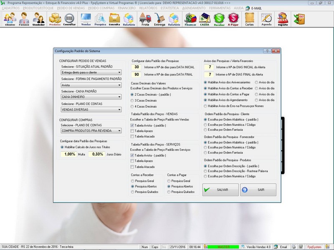Screen dimensions: 334x250
Task: Click the Produtos box icon
Action: (55, 19)
